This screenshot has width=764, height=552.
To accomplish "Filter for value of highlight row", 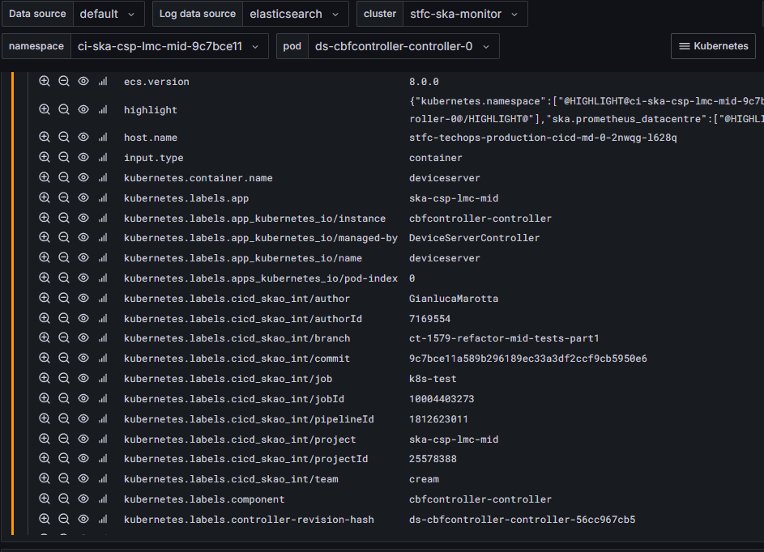I will coord(45,109).
